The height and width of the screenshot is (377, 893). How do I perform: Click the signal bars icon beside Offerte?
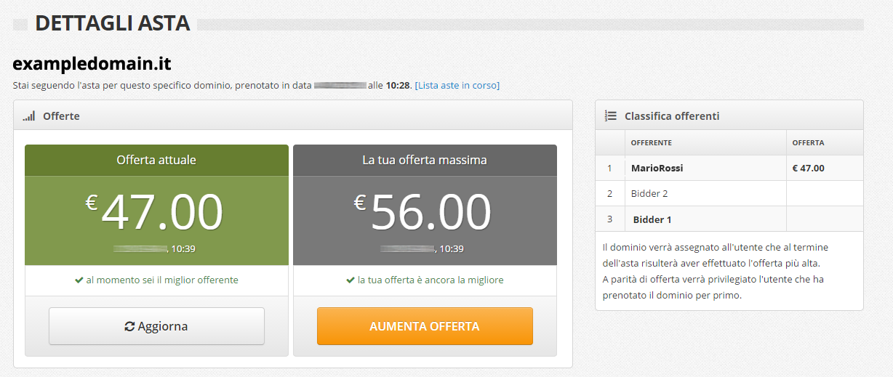click(28, 116)
